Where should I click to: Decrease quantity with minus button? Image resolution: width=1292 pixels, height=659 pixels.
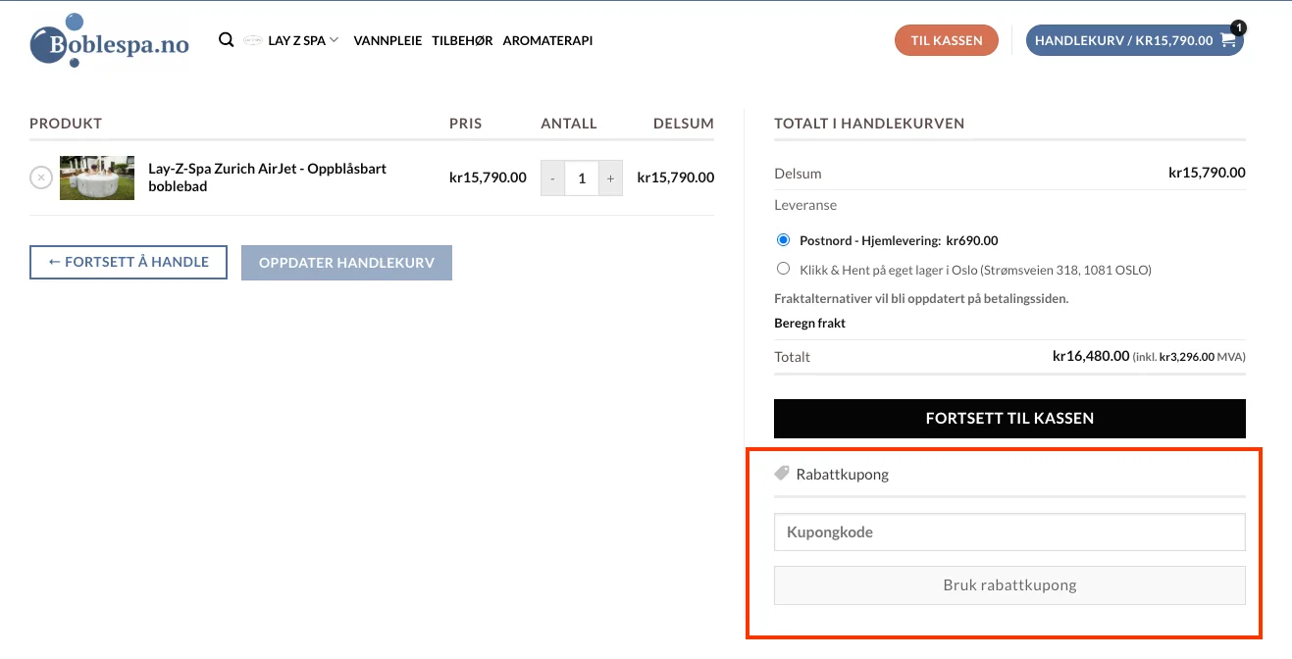pos(552,177)
